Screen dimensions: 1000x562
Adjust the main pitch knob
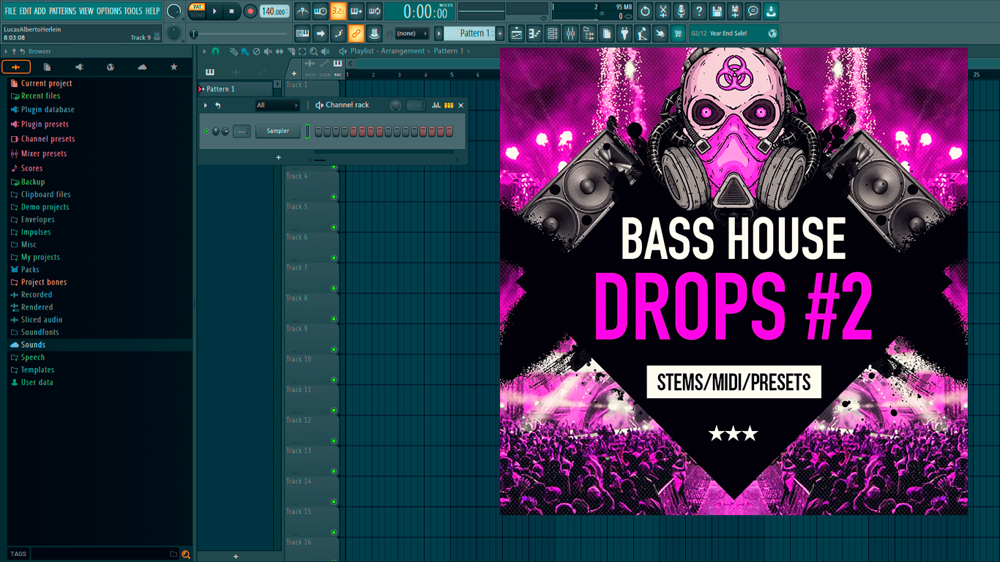[x=173, y=33]
